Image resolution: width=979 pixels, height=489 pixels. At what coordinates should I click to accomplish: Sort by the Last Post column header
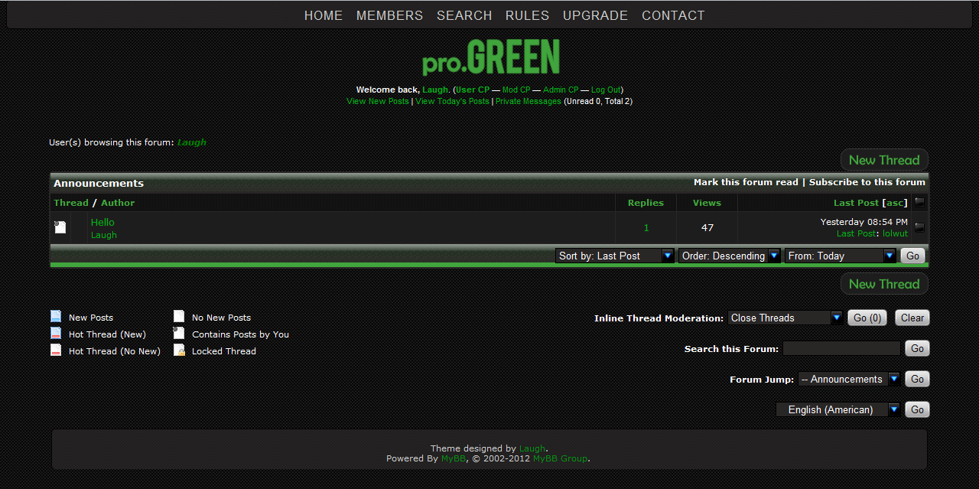tap(856, 203)
